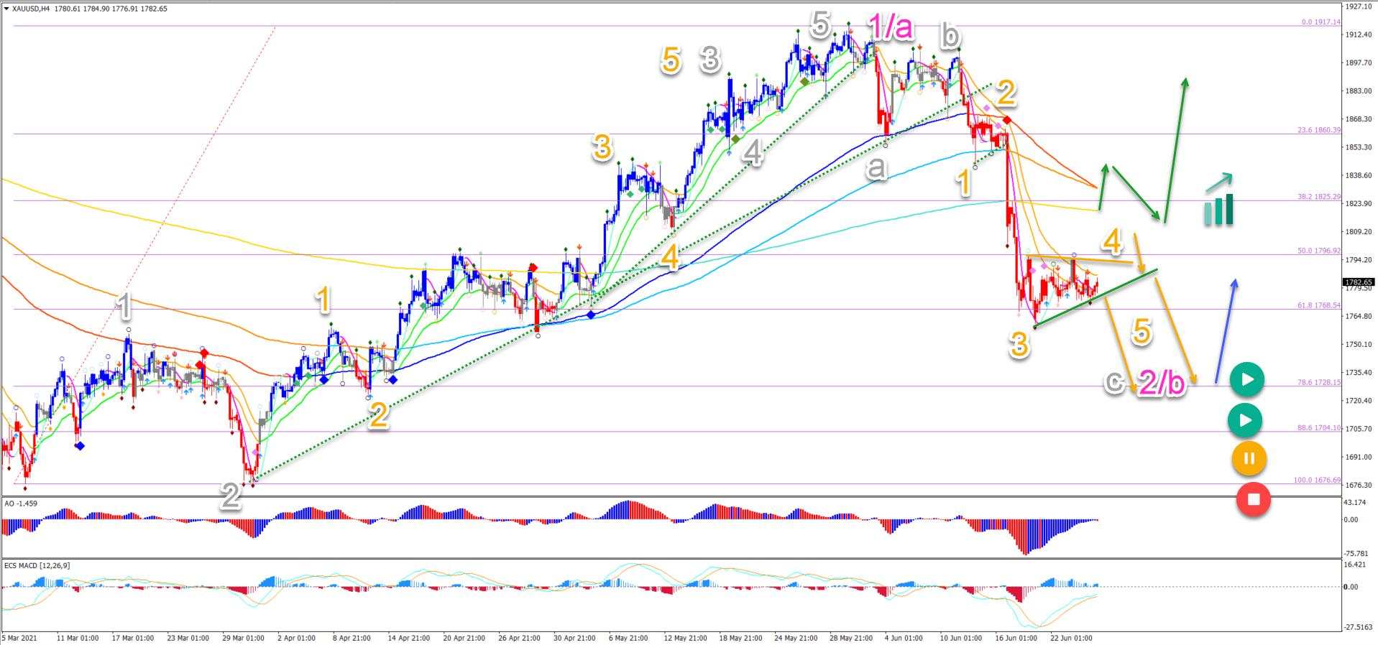The image size is (1378, 645).
Task: Click price axis value 1838.60
Action: [1359, 175]
